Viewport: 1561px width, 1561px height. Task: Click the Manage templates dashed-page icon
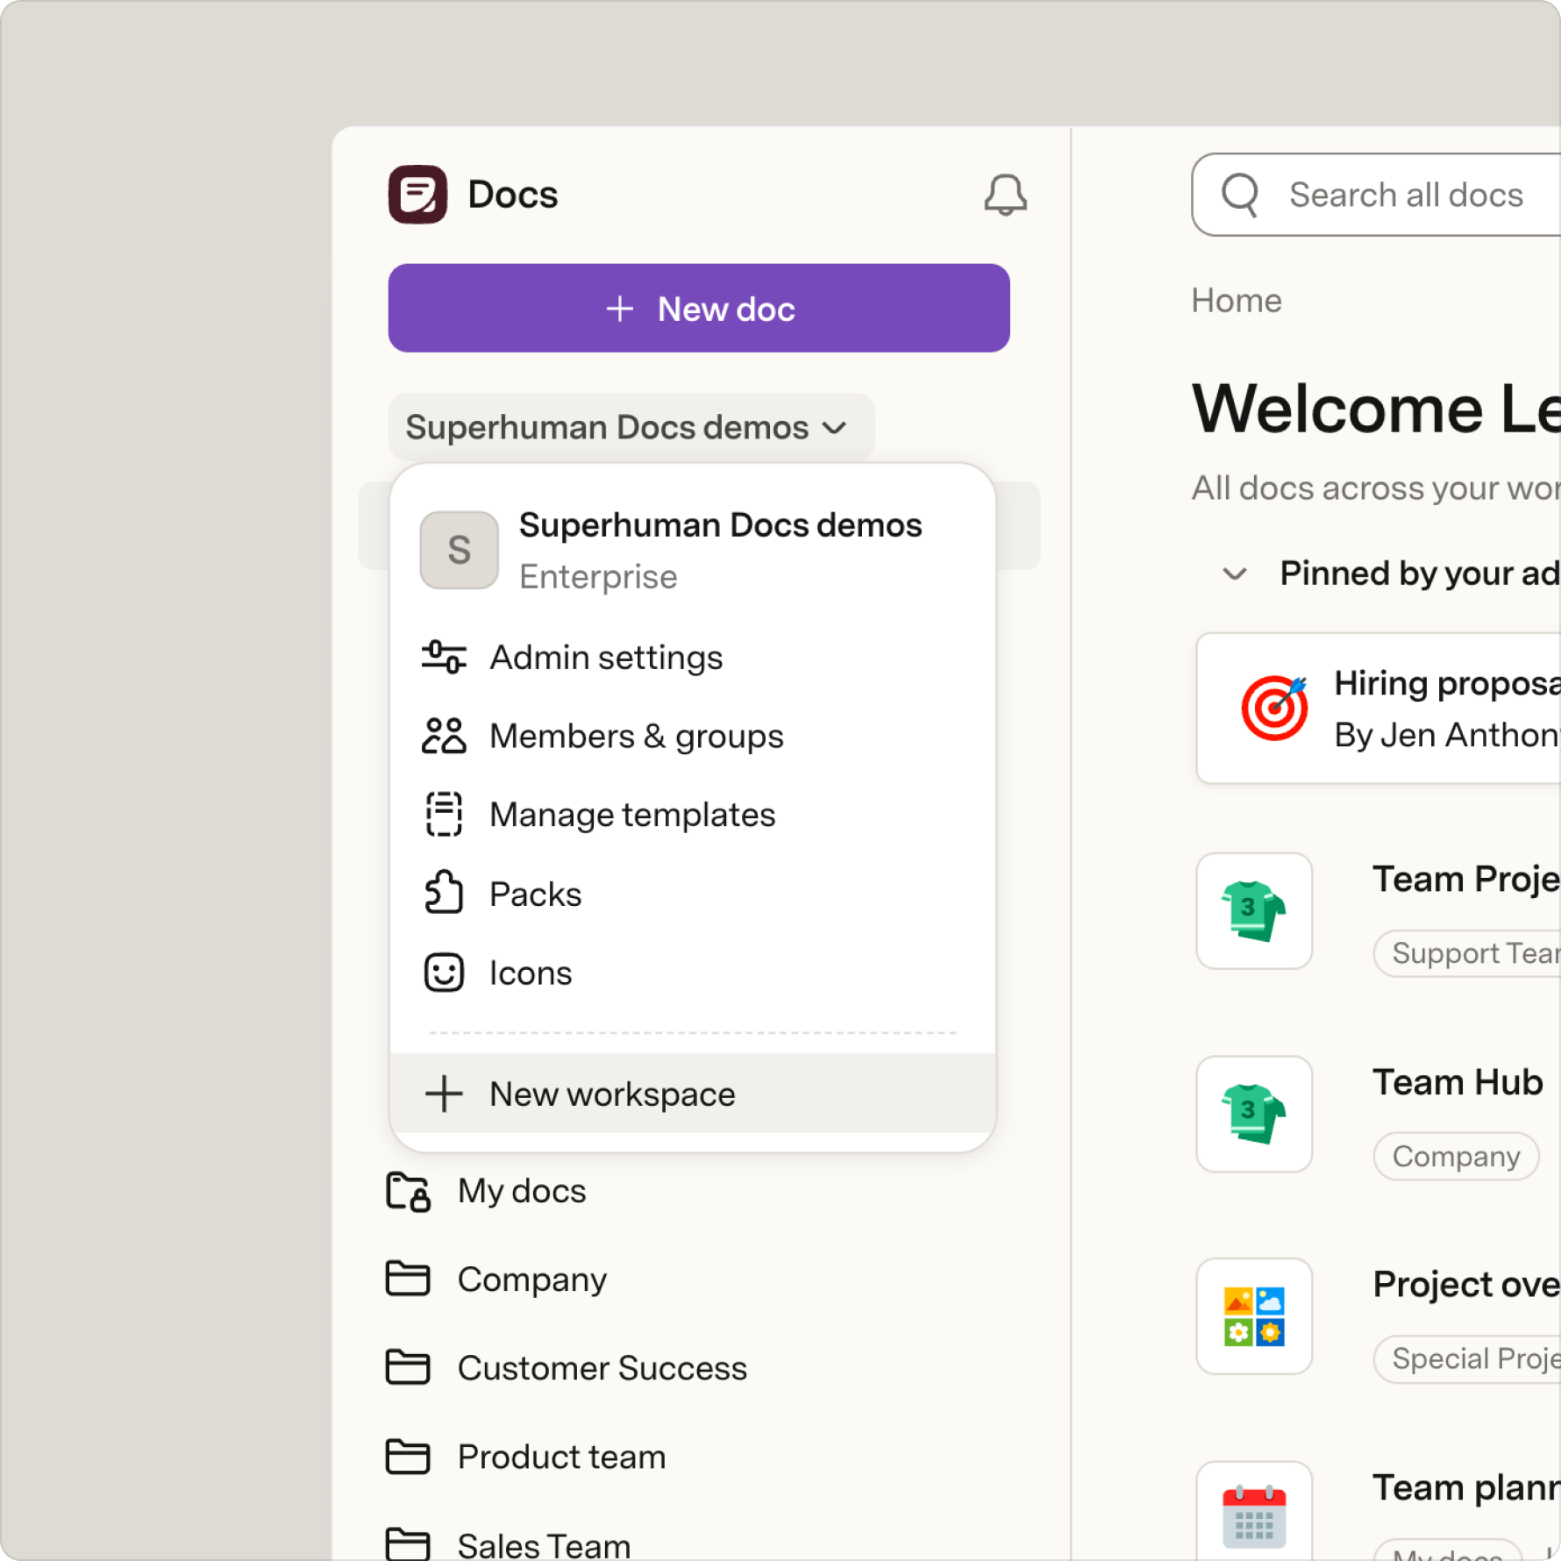[444, 815]
